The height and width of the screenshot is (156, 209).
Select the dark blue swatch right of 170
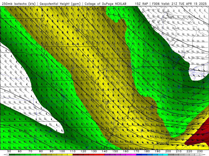[x=139, y=155]
